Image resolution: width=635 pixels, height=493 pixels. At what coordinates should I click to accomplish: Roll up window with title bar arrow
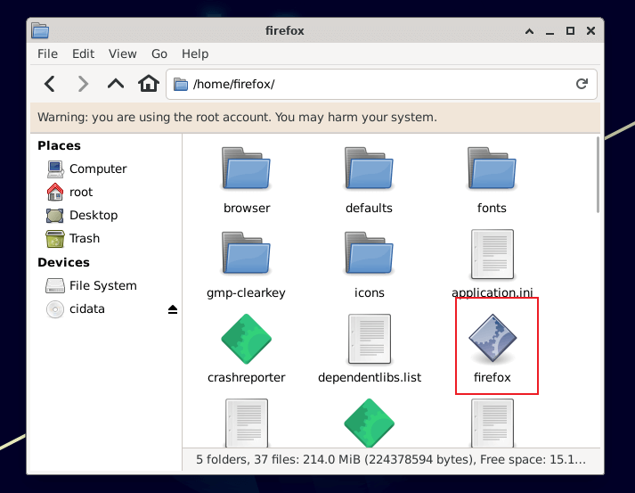529,31
